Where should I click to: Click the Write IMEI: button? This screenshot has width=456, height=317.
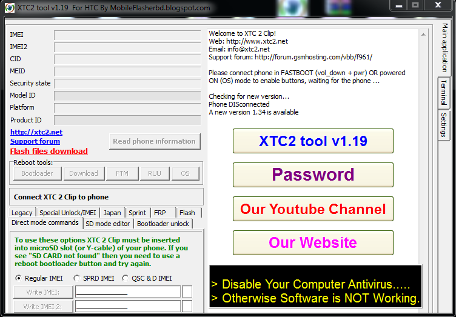coord(43,292)
